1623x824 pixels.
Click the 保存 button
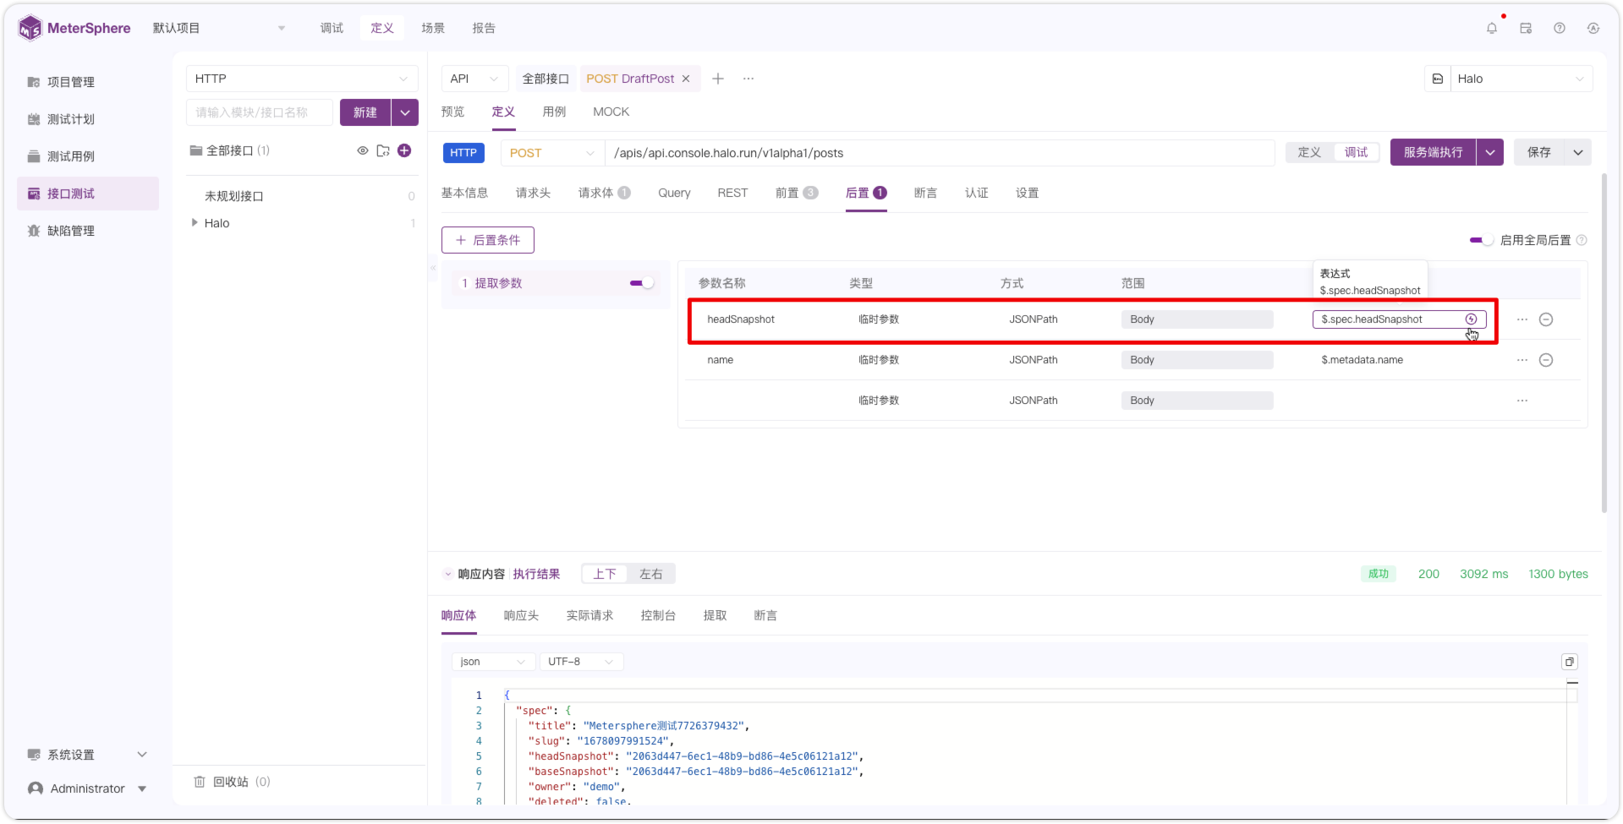[1539, 152]
